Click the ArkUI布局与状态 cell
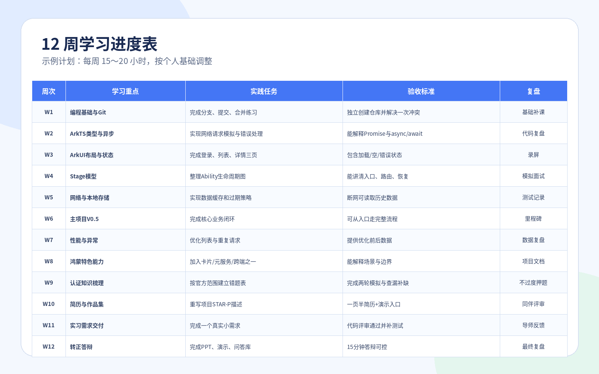Image resolution: width=599 pixels, height=374 pixels. [125, 154]
